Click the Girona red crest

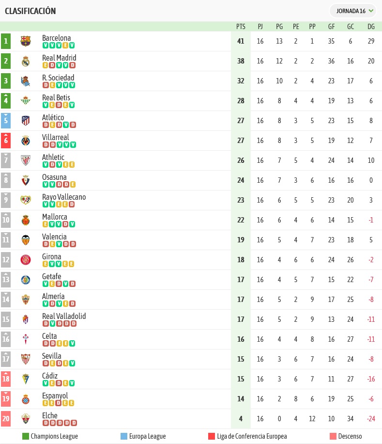(26, 260)
